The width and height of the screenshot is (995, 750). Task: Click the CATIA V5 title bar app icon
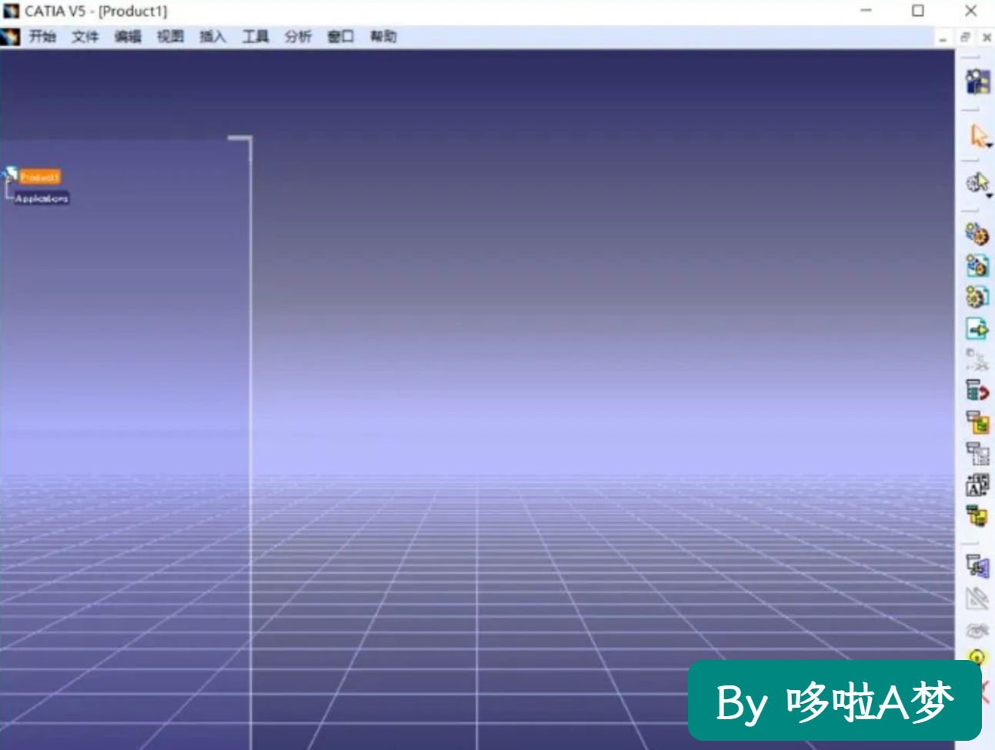[x=11, y=11]
